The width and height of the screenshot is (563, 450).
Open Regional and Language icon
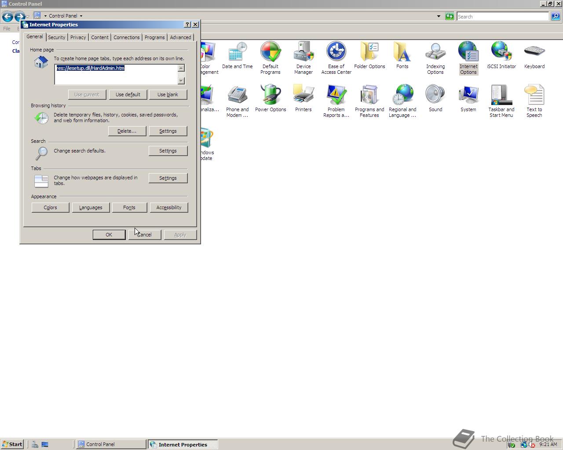click(x=402, y=101)
